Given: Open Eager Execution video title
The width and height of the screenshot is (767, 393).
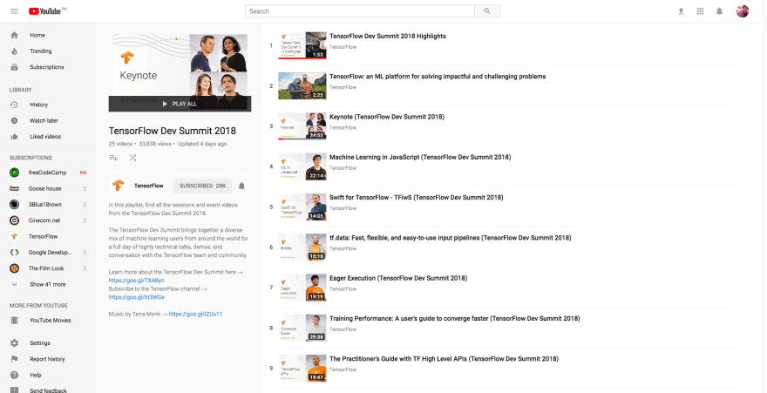Looking at the screenshot, I should (x=398, y=278).
